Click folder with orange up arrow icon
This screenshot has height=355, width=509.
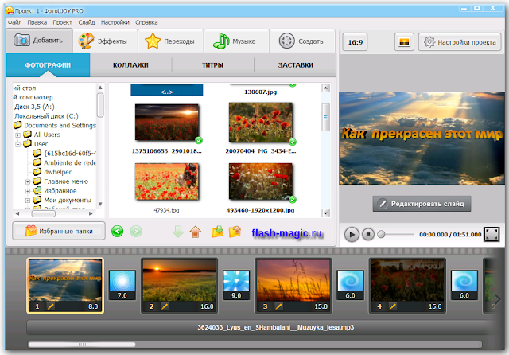[235, 232]
